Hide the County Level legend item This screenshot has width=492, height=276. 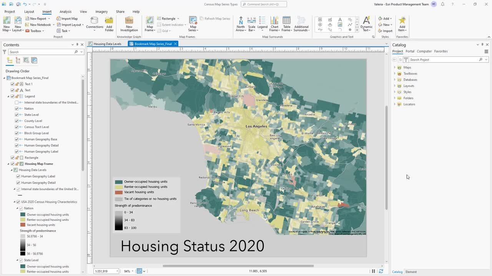(x=17, y=121)
